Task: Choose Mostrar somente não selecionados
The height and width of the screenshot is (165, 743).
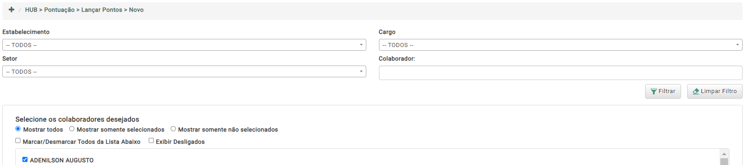Action: (173, 129)
